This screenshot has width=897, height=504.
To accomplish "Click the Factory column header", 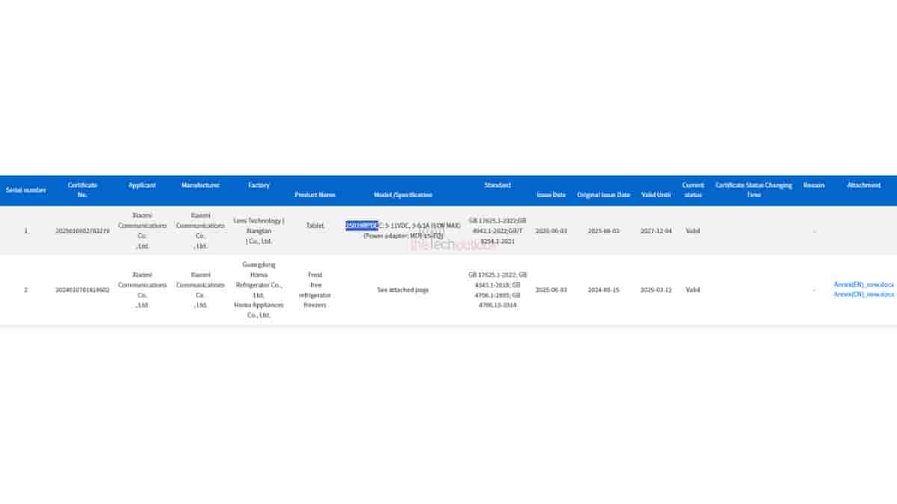I will (259, 185).
